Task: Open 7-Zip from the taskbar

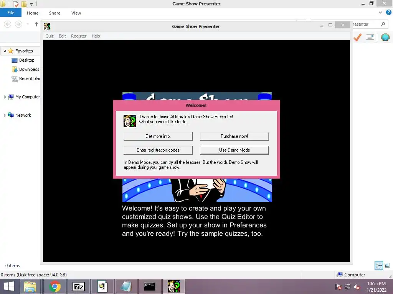Action: [78, 286]
